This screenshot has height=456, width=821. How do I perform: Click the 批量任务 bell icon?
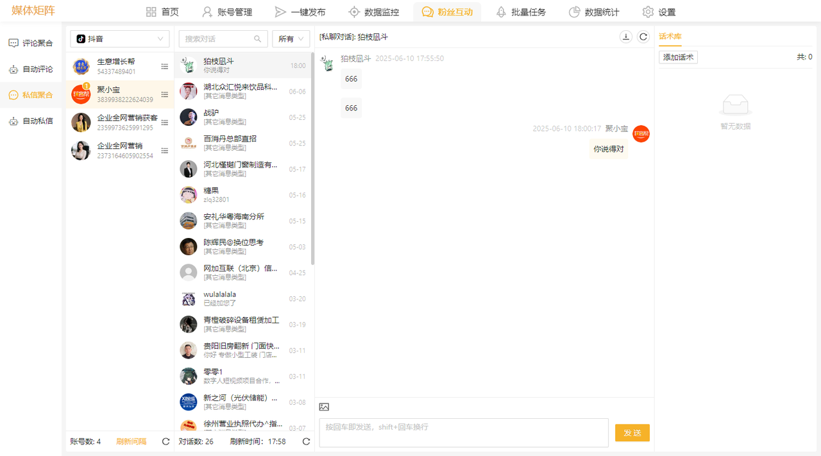tap(501, 12)
